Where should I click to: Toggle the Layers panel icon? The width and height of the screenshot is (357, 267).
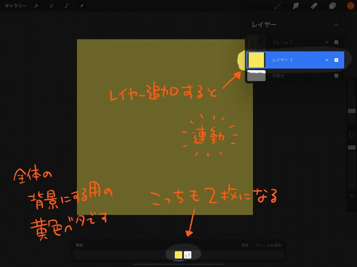click(332, 6)
